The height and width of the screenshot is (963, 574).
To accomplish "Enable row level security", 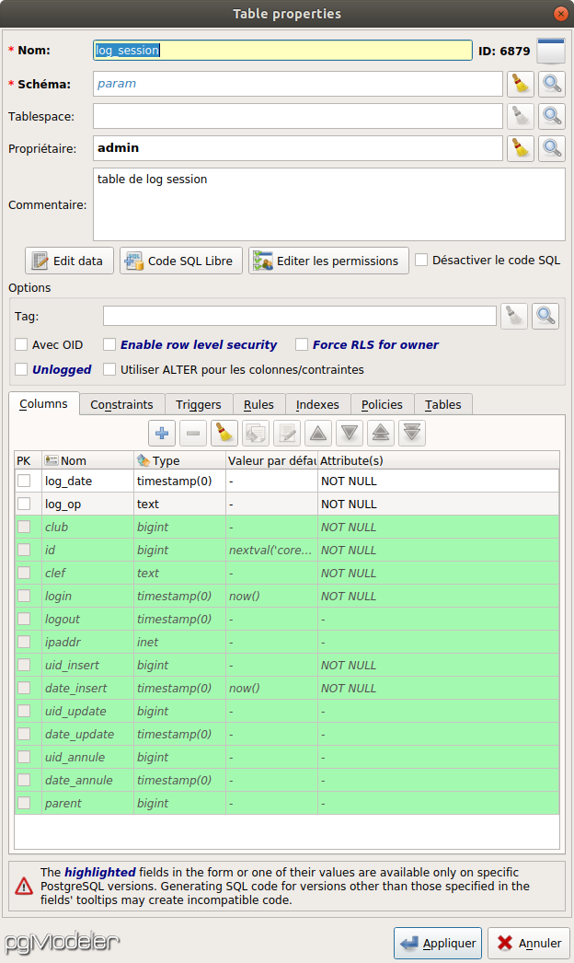I will pyautogui.click(x=110, y=344).
